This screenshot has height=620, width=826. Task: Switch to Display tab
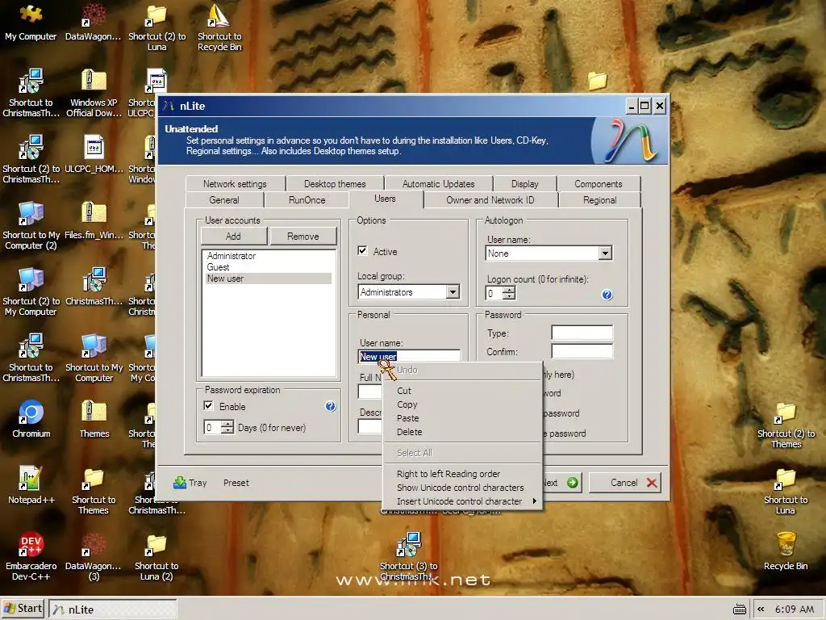524,183
